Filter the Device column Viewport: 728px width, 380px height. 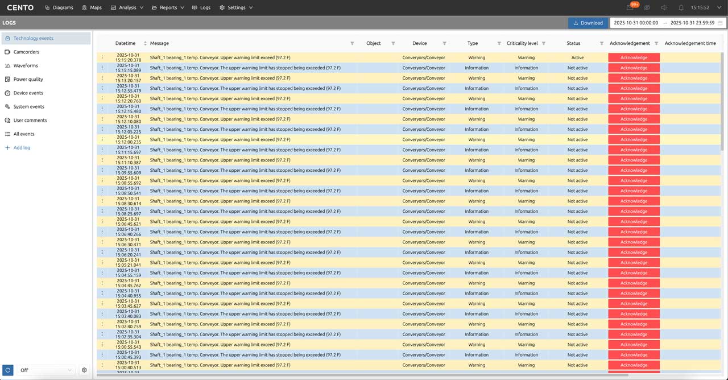click(x=444, y=43)
